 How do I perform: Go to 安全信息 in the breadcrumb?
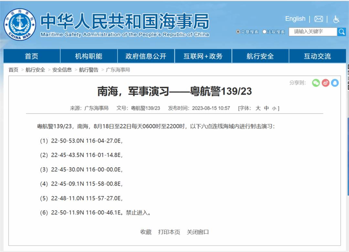pyautogui.click(x=62, y=70)
